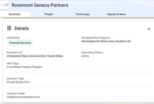Image resolution: width=154 pixels, height=104 pixels.
Task: Open the Technology tab
Action: tap(83, 14)
